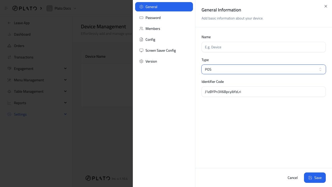The height and width of the screenshot is (187, 332).
Task: Open Orders from sidebar
Action: pos(36,46)
